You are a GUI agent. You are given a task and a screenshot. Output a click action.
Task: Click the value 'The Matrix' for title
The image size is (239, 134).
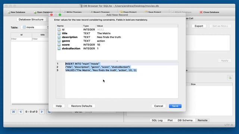(104, 33)
